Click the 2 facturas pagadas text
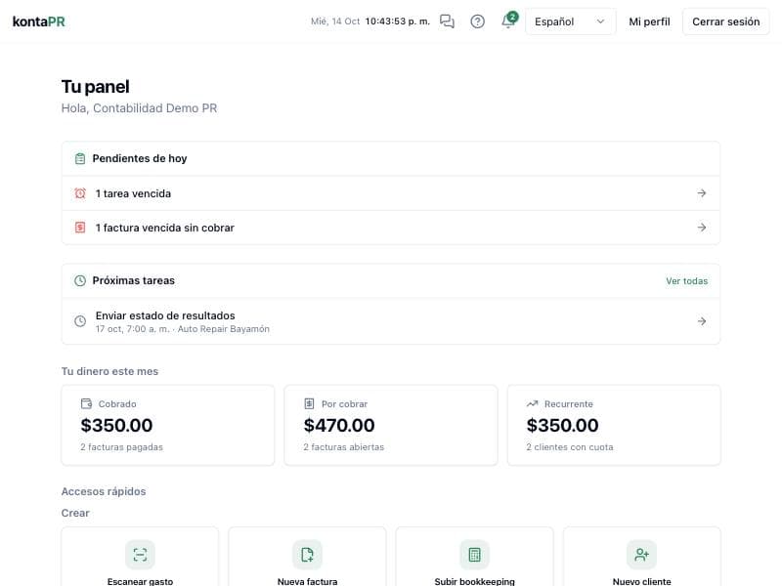This screenshot has height=586, width=782. (121, 447)
